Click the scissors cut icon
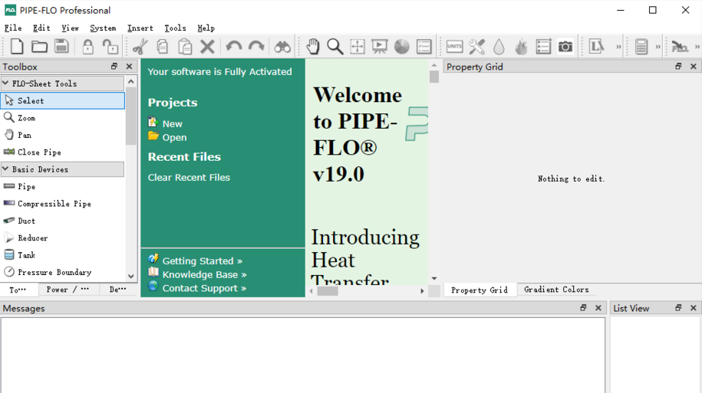The height and width of the screenshot is (393, 702). click(x=140, y=46)
